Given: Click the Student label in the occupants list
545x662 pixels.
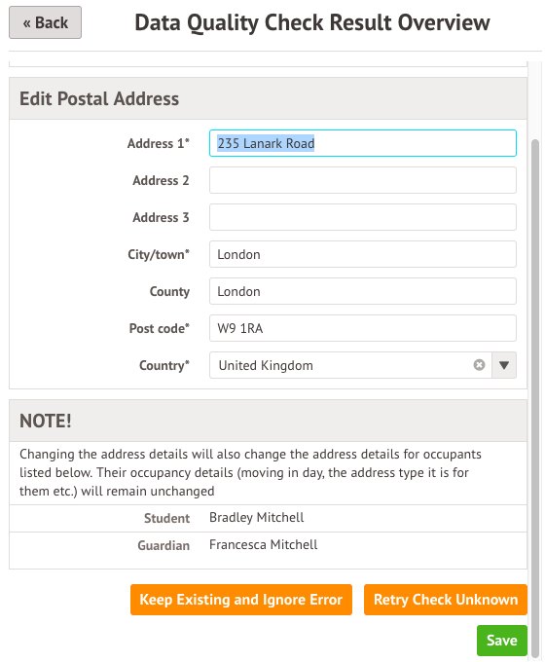Looking at the screenshot, I should [x=166, y=518].
